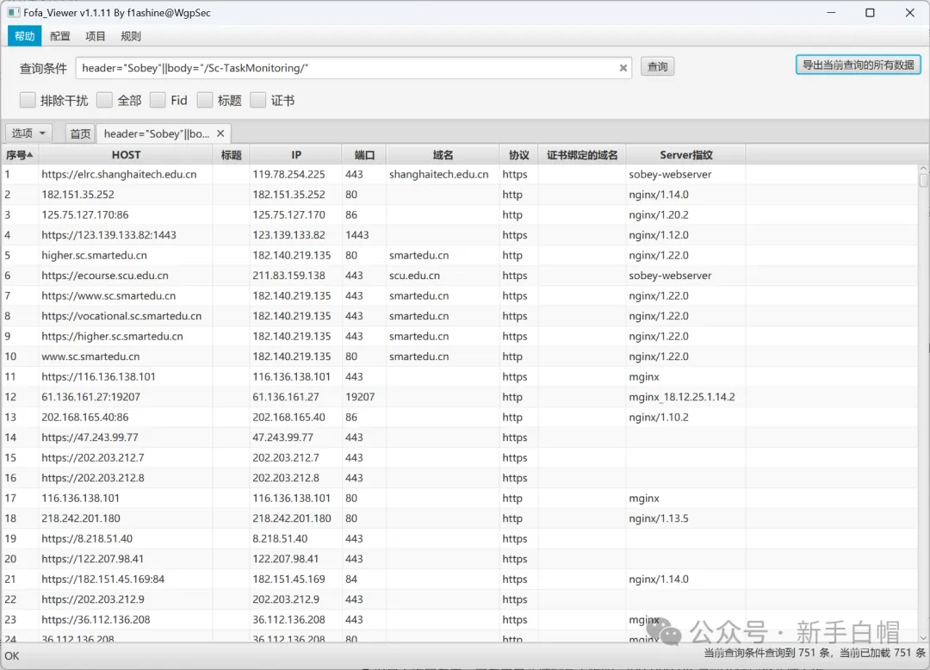
Task: Open the 项目 menu
Action: (96, 36)
